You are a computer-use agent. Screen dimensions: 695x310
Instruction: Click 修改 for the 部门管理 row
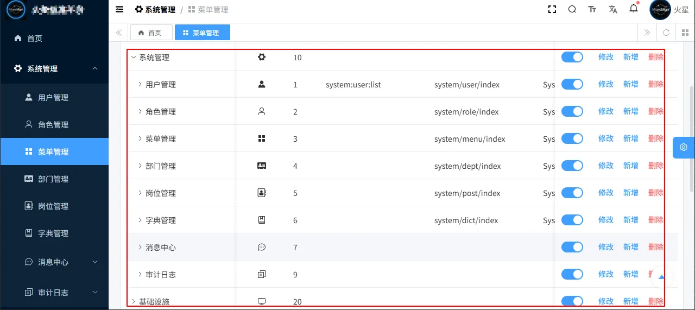click(606, 166)
